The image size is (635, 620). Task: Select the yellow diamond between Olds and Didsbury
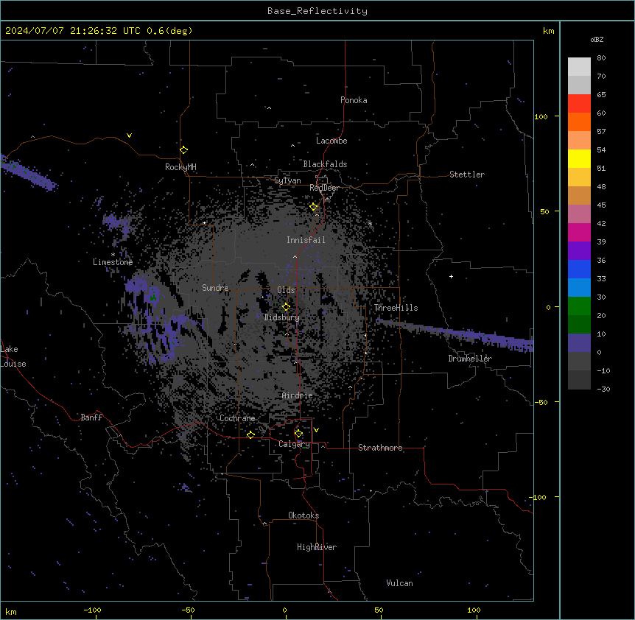coord(286,307)
